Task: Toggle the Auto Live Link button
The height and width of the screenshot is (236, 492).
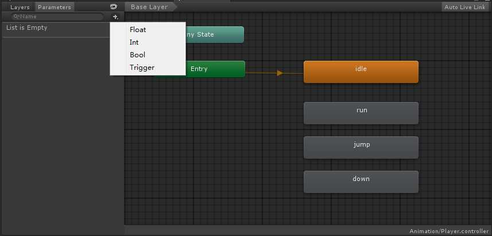Action: click(x=464, y=7)
